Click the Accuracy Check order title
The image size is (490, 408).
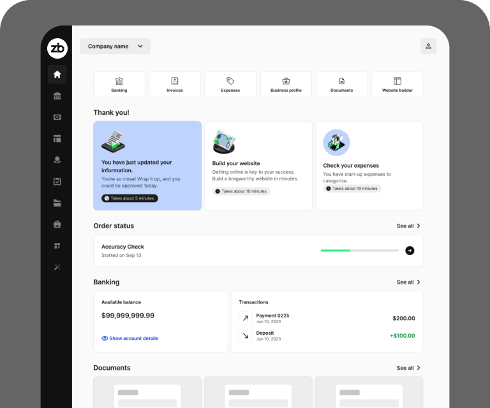[x=122, y=247]
